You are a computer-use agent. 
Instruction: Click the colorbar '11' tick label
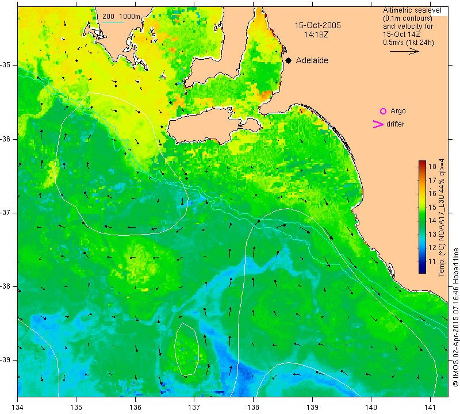(432, 261)
